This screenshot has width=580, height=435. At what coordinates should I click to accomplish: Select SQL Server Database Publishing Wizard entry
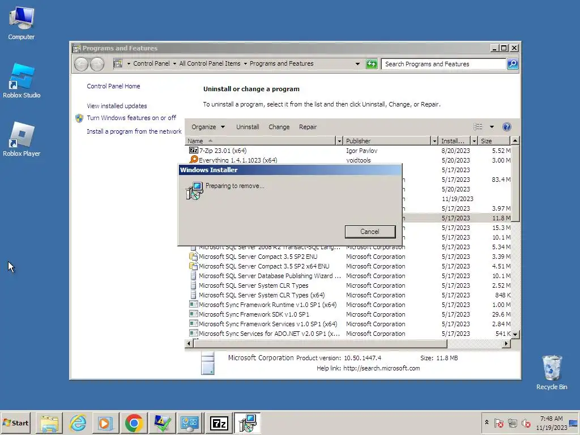point(348,276)
